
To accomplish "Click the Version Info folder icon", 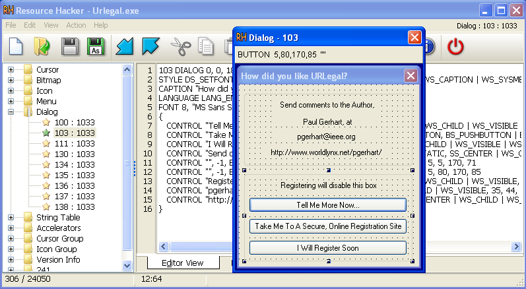I will coord(28,259).
